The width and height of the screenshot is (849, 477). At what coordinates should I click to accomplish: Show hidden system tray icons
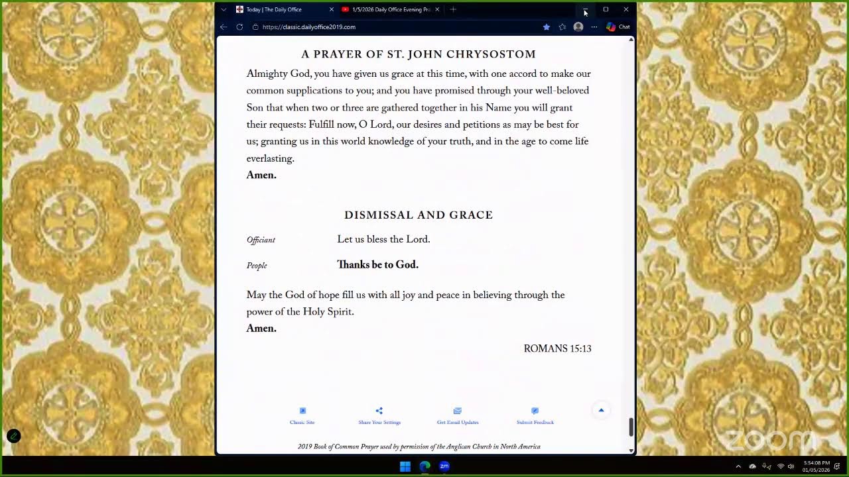coord(738,466)
